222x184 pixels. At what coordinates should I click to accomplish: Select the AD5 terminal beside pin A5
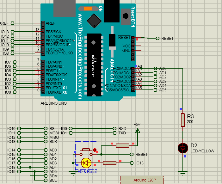coord(156,90)
